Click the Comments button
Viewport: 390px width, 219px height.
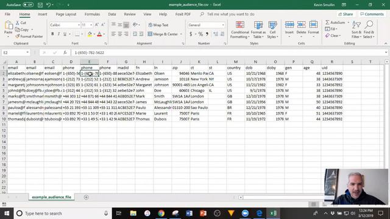pyautogui.click(x=372, y=14)
